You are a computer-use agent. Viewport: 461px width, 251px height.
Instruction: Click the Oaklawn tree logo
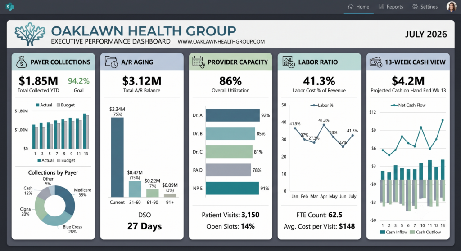[x=30, y=34]
